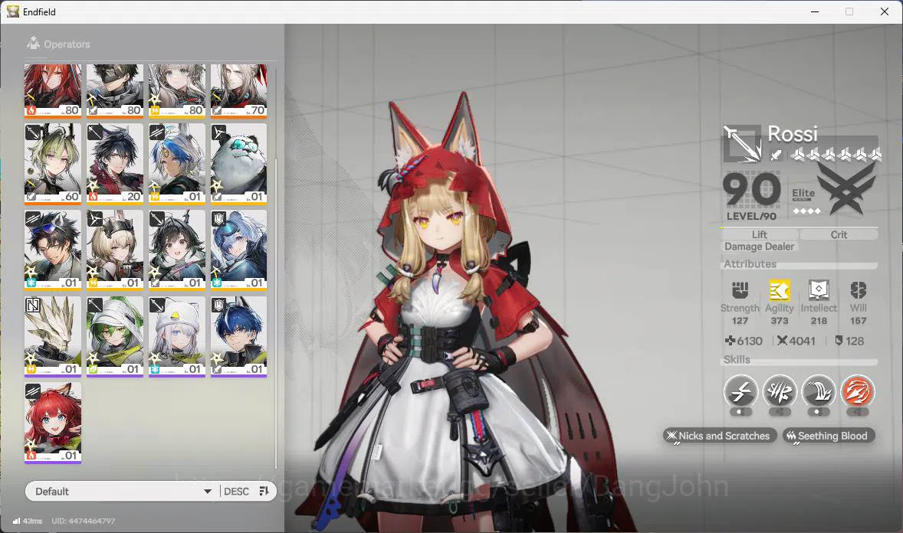
Task: Open the third skill icon
Action: click(x=819, y=392)
